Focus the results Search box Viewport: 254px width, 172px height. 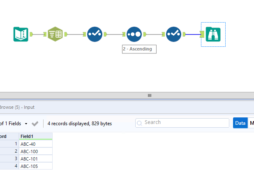(182, 123)
